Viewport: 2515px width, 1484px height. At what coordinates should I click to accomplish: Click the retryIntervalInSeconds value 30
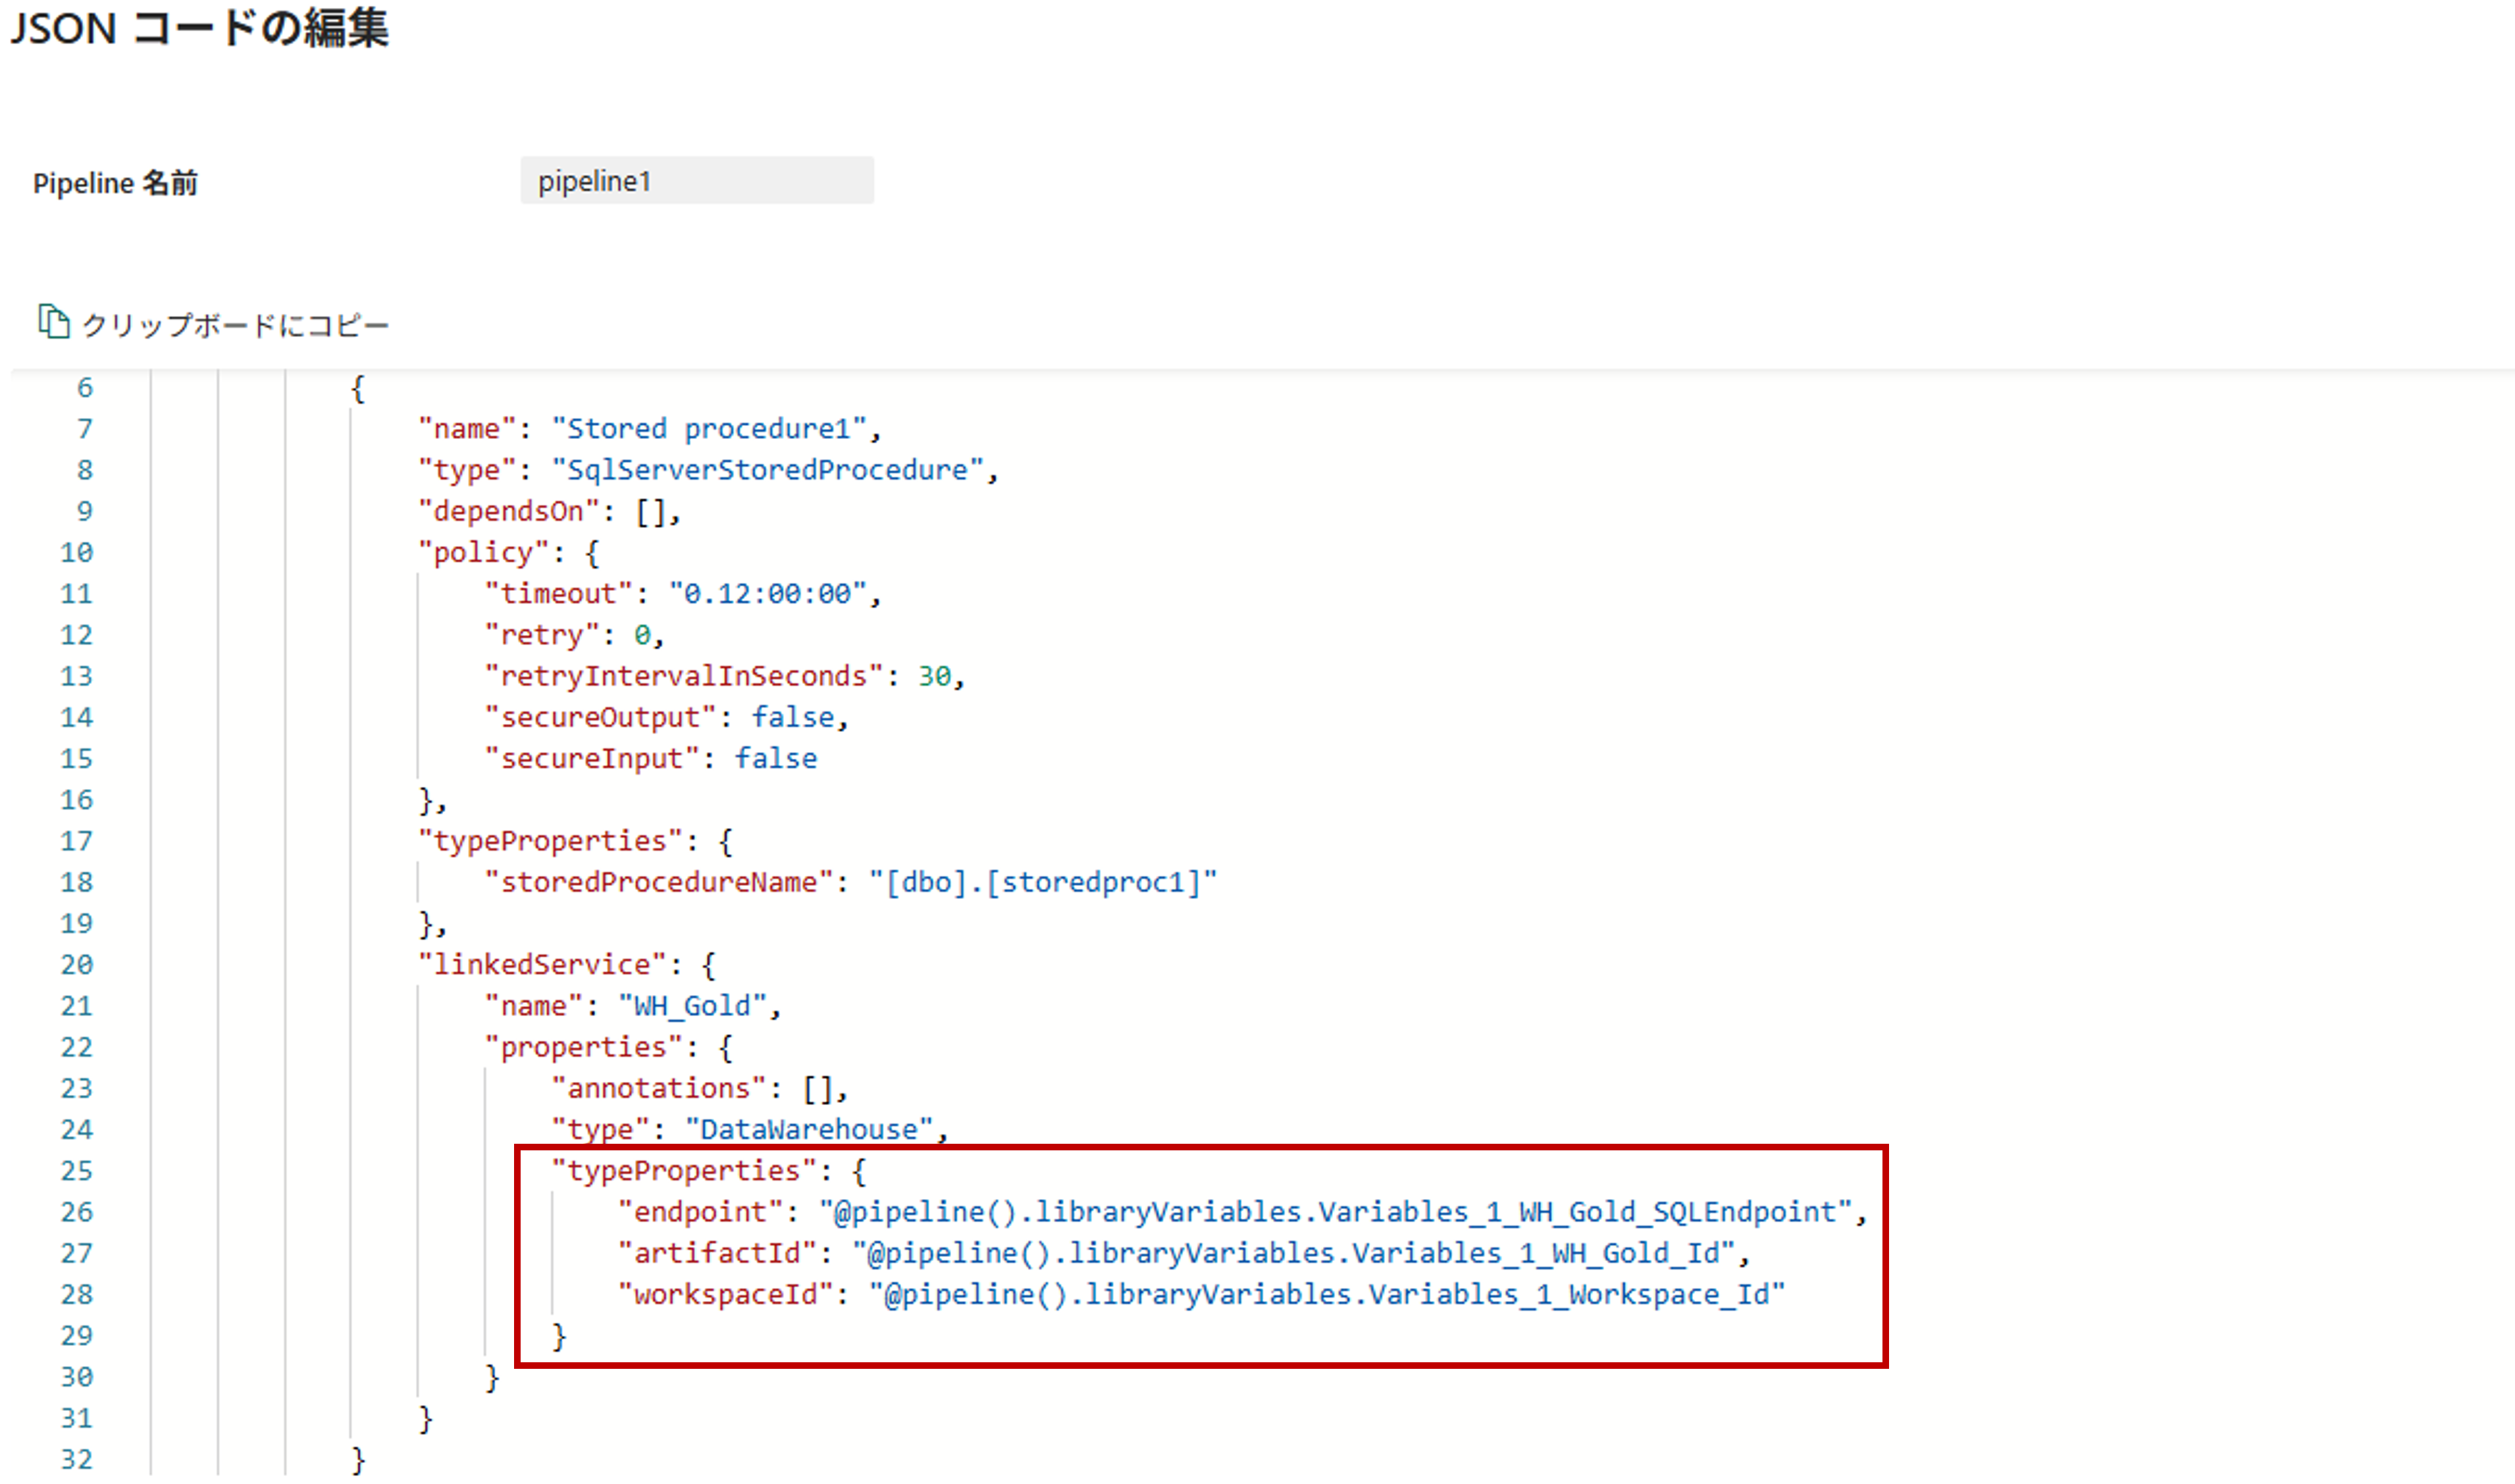tap(934, 677)
